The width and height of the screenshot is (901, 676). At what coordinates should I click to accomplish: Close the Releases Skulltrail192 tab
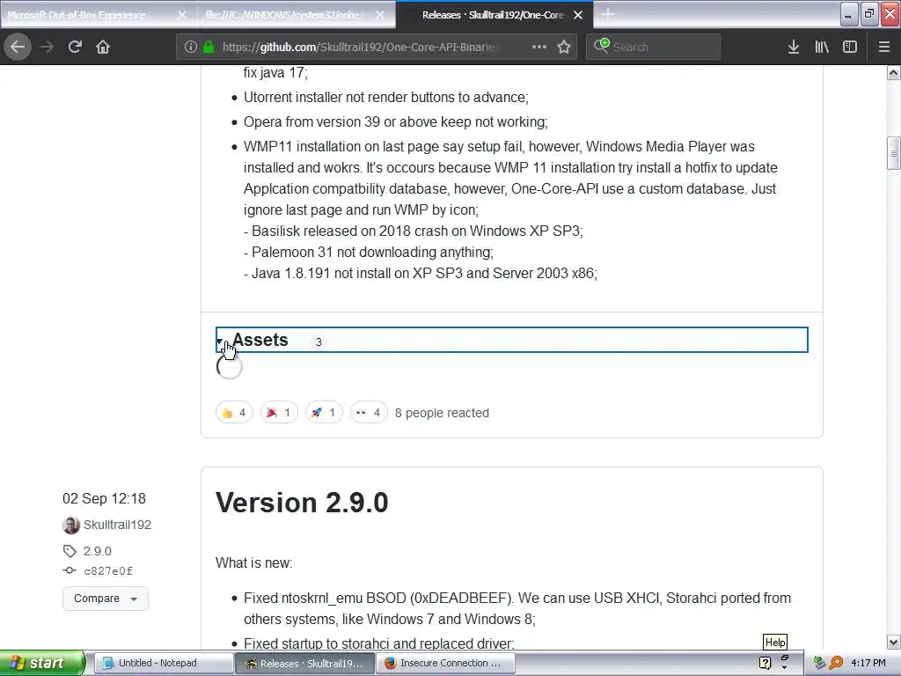point(578,15)
